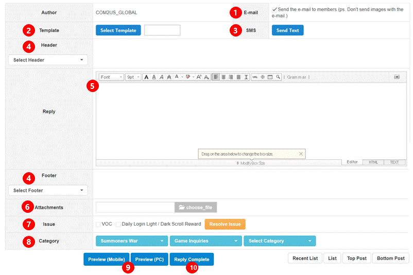The height and width of the screenshot is (275, 413).
Task: Open the Game Inquiries category dropdown
Action: [x=205, y=241]
